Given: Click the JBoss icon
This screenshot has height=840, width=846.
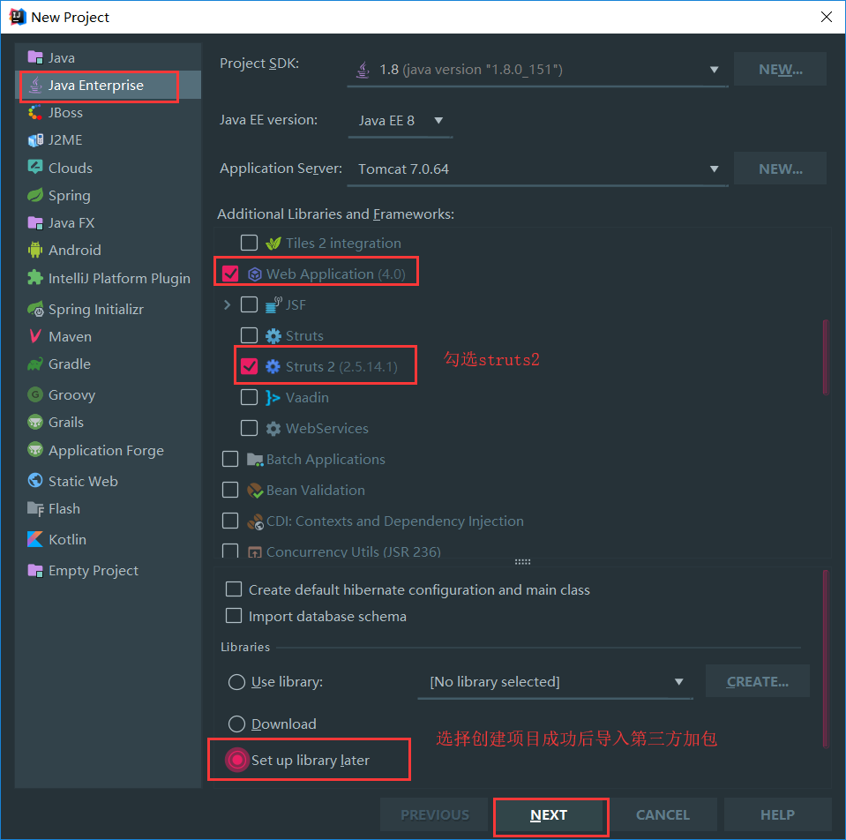Looking at the screenshot, I should 35,112.
